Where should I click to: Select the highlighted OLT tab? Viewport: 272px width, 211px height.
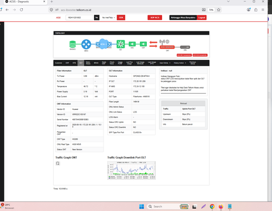point(81,63)
